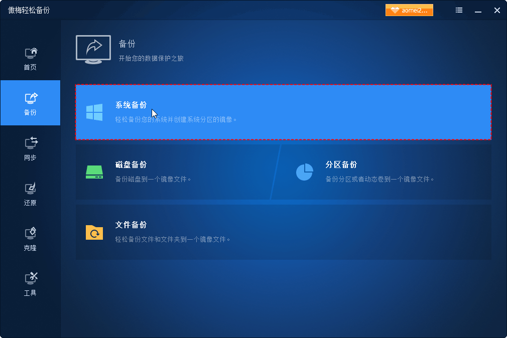Choose the 分区备份 title text
The width and height of the screenshot is (507, 338).
(x=341, y=165)
